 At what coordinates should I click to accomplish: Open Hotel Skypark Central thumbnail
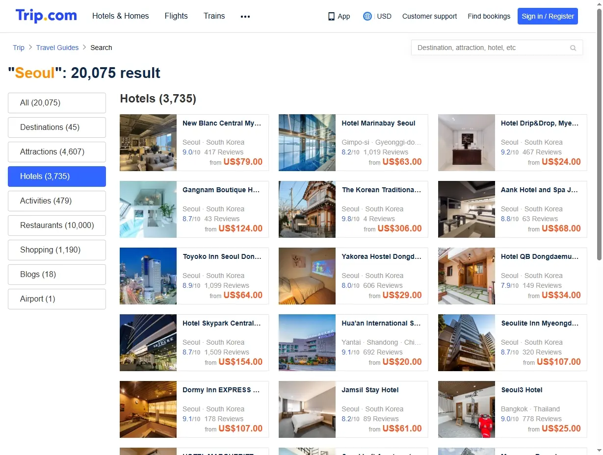[x=148, y=343]
